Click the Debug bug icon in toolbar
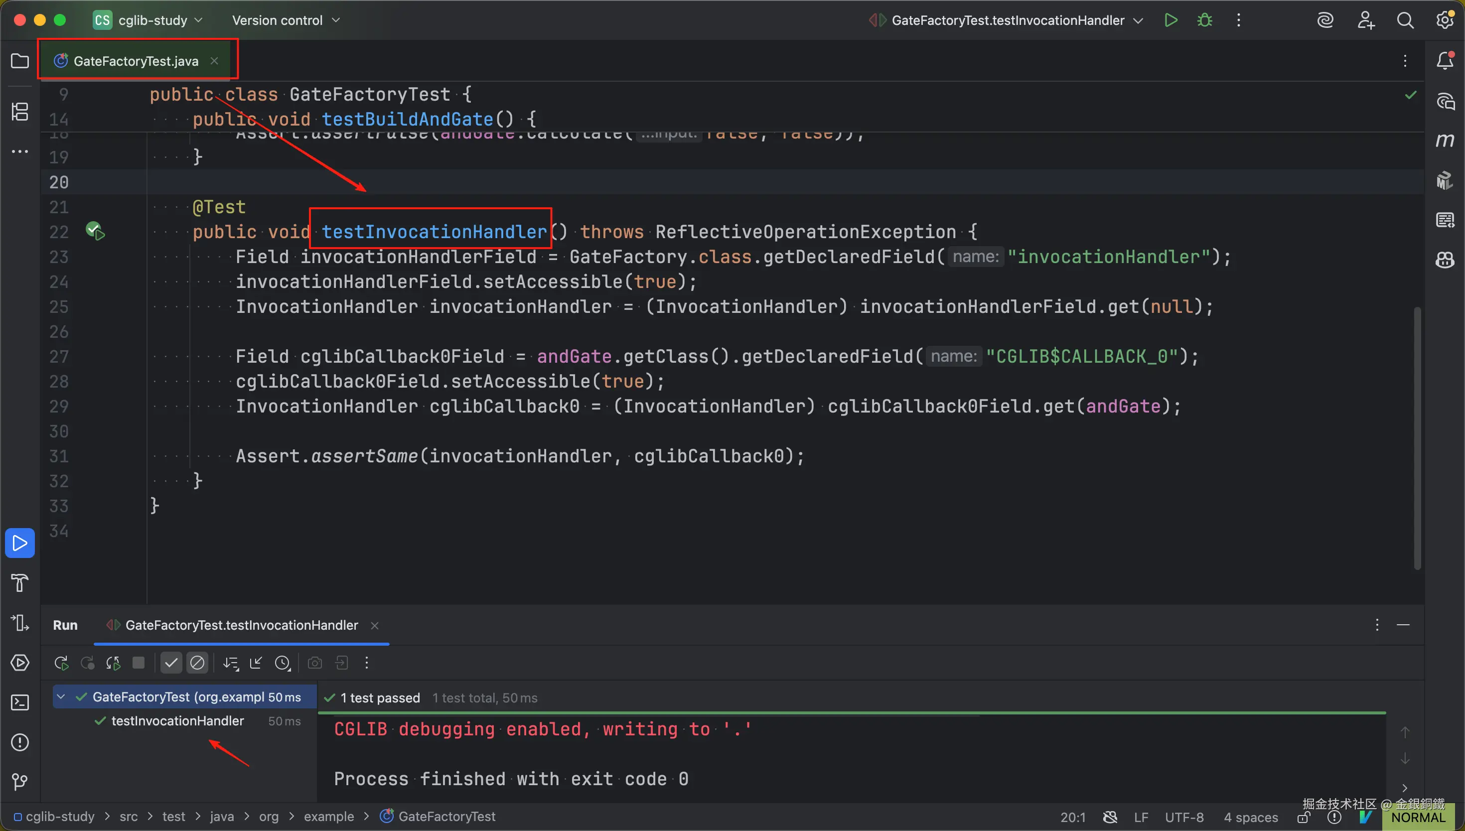 coord(1205,20)
